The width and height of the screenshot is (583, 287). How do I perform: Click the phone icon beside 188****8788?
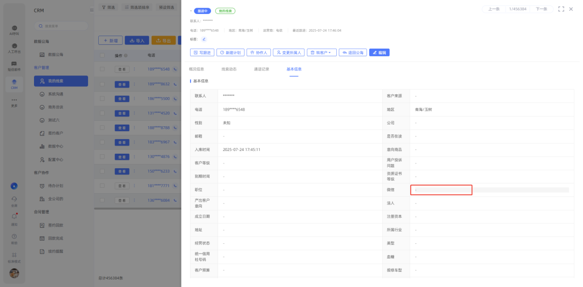(x=175, y=127)
